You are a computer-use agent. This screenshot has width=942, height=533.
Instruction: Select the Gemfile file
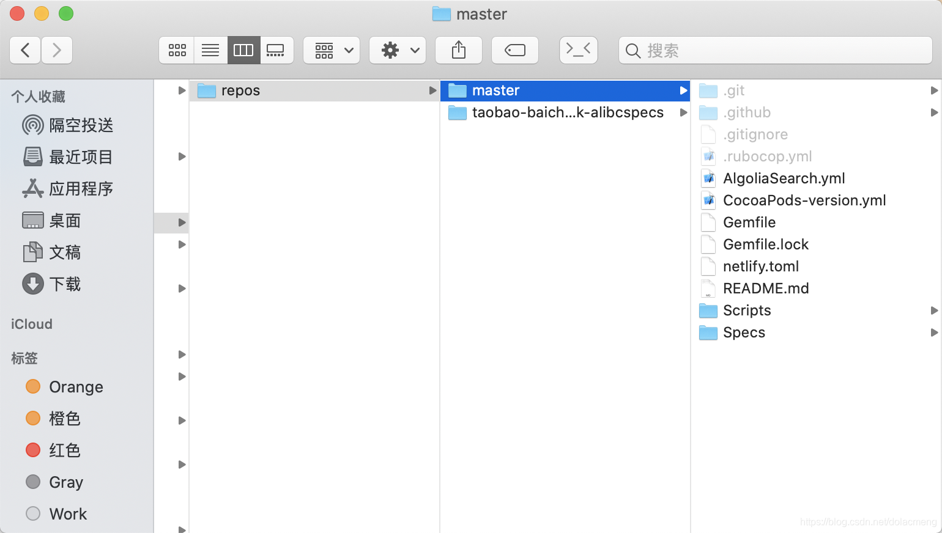(817, 222)
